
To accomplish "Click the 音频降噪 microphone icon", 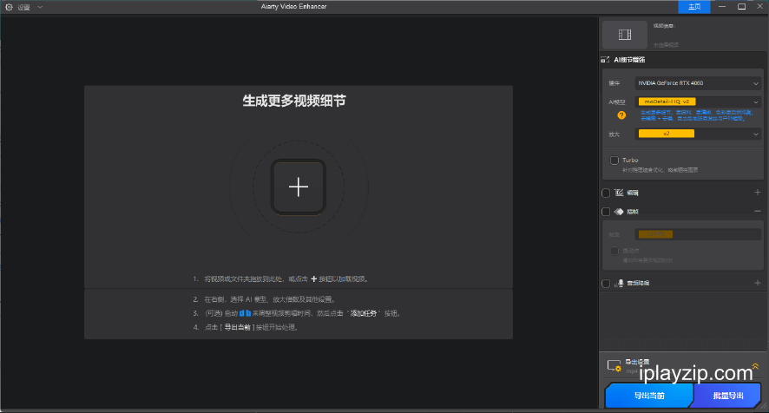I will pos(620,284).
